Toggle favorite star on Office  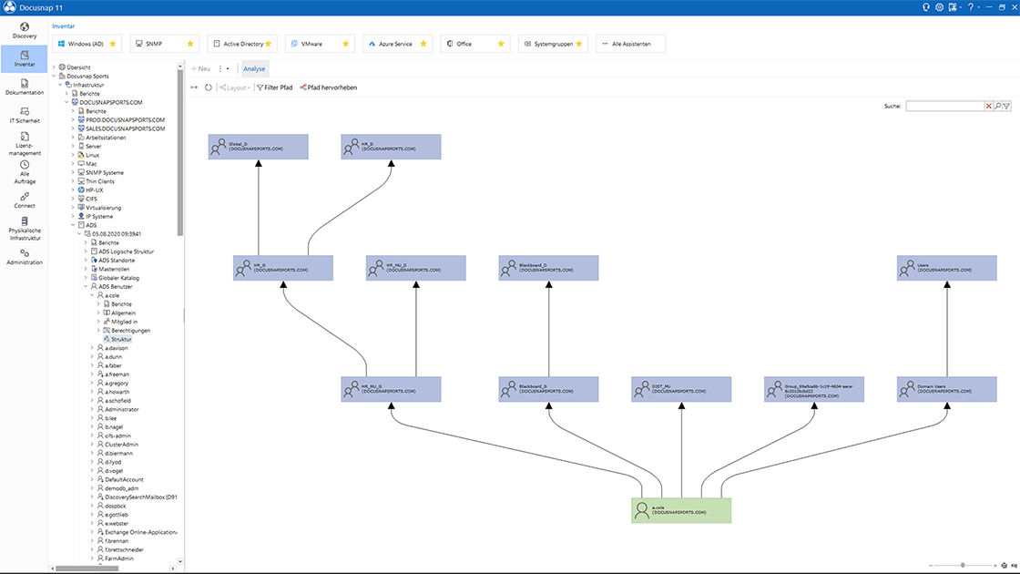pyautogui.click(x=501, y=44)
